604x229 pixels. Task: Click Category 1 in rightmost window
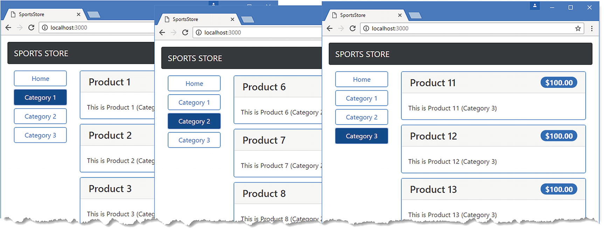[361, 98]
